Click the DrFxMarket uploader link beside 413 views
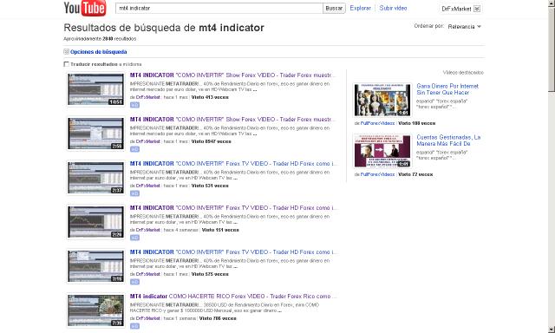Image resolution: width=555 pixels, height=333 pixels. point(148,97)
